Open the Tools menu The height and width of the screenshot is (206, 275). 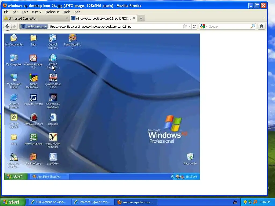click(x=67, y=12)
